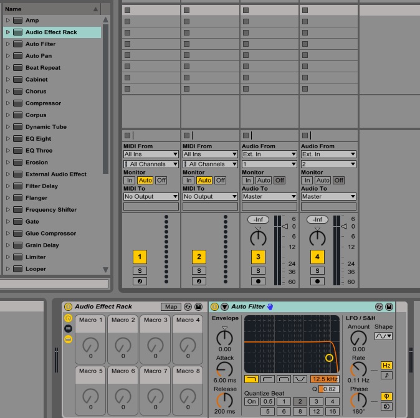
Task: Expand the Auto Filter browser entry
Action: [x=7, y=44]
